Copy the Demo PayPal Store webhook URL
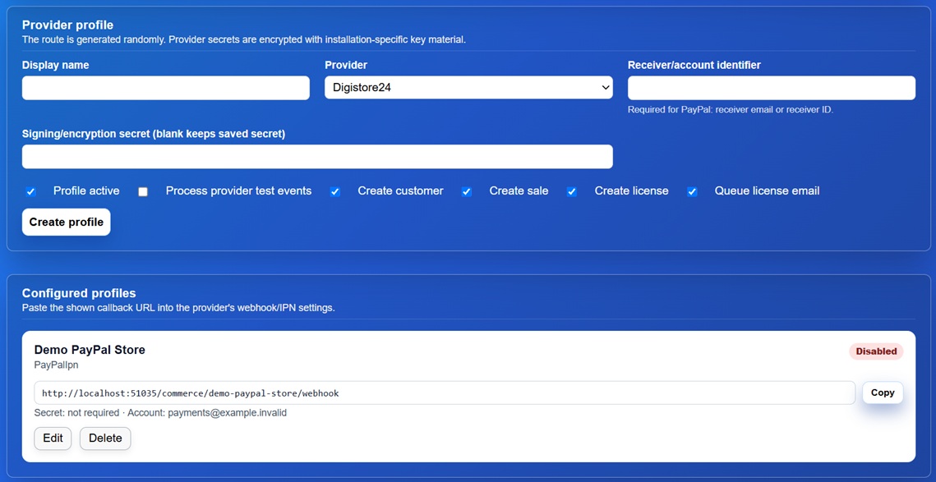Viewport: 936px width, 482px height. coord(883,392)
